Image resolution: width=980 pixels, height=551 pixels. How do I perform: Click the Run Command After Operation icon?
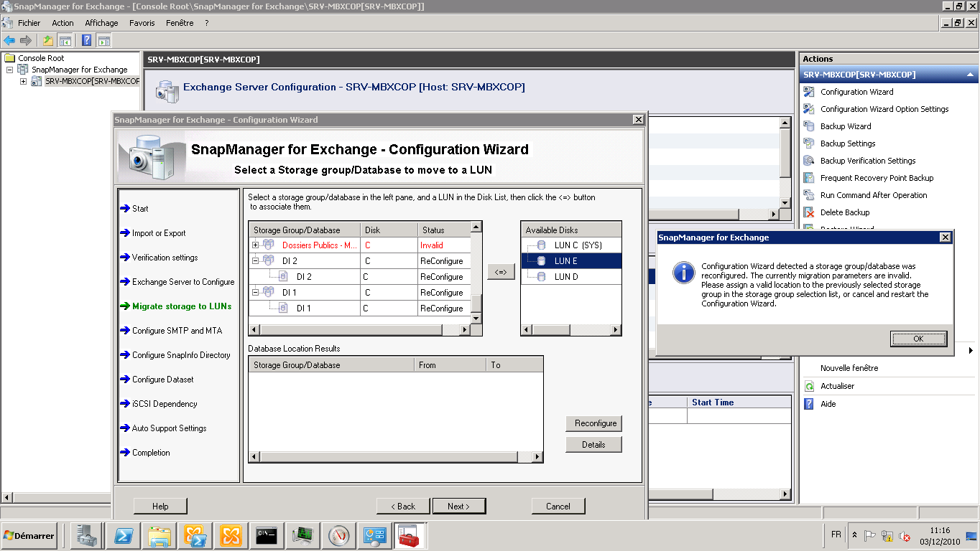[x=808, y=195]
